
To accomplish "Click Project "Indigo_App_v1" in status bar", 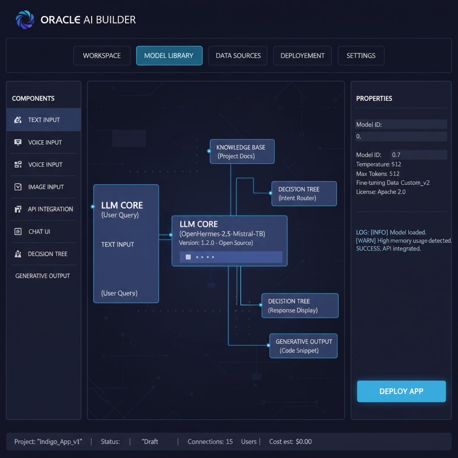I will (x=48, y=441).
